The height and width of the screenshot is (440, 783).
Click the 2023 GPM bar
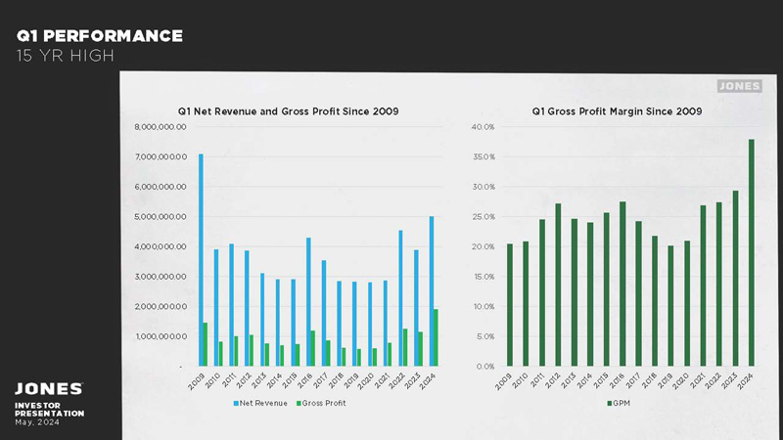pos(735,279)
